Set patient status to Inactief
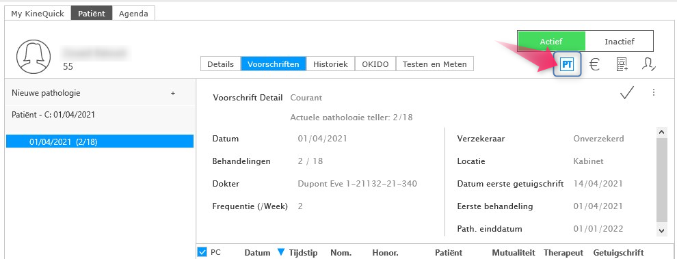The width and height of the screenshot is (677, 259). pos(619,42)
